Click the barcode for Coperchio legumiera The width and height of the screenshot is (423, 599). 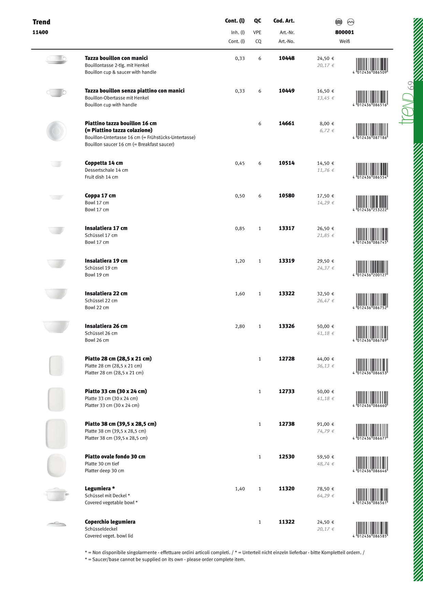tap(371, 529)
